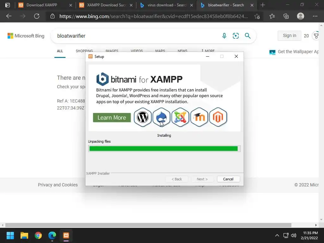Close the XAMPP Download Success tab
This screenshot has width=324, height=243.
click(131, 5)
